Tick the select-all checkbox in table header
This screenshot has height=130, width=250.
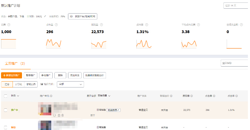coord(6,96)
